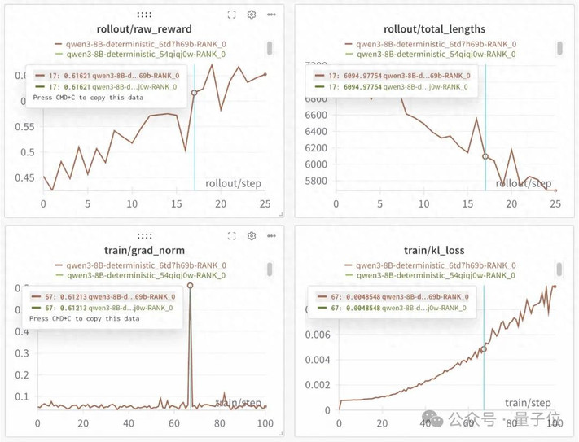
Task: Click the train/kl_loss chart title
Action: [434, 250]
